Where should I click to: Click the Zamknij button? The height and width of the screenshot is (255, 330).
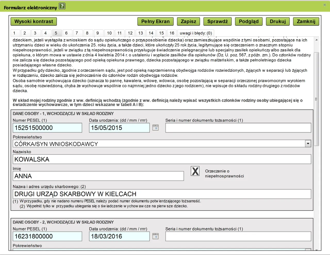pyautogui.click(x=306, y=21)
